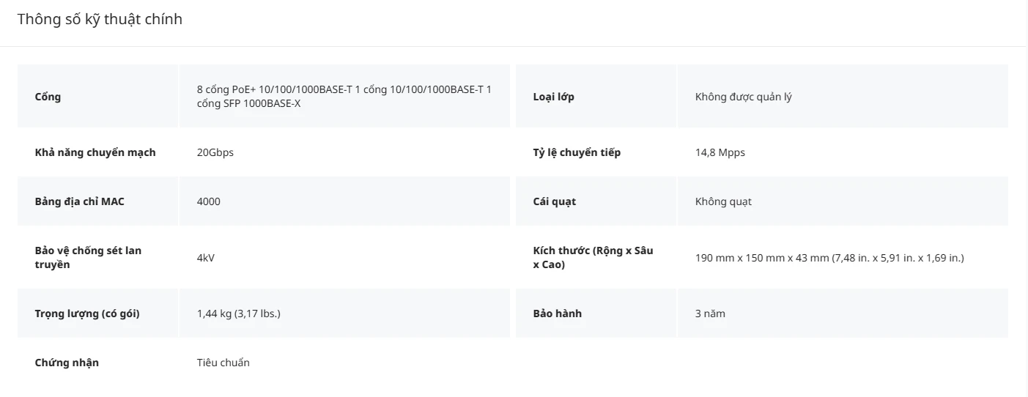1028x397 pixels.
Task: Select the 'Cổng' specification label
Action: point(48,97)
